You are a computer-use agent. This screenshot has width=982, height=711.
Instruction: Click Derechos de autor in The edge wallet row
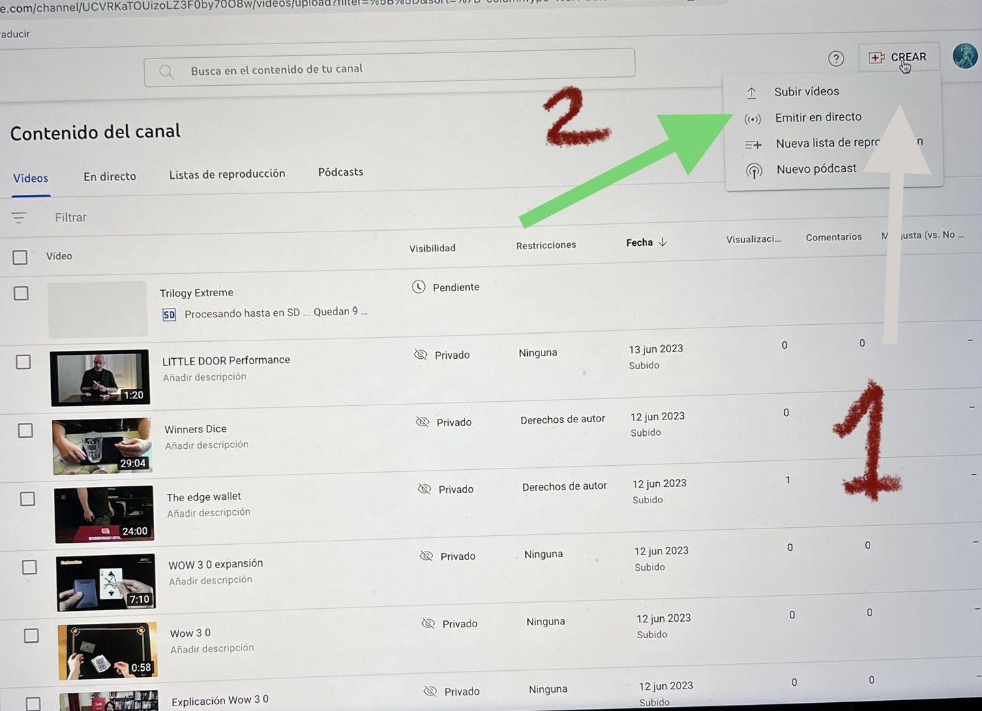tap(565, 486)
